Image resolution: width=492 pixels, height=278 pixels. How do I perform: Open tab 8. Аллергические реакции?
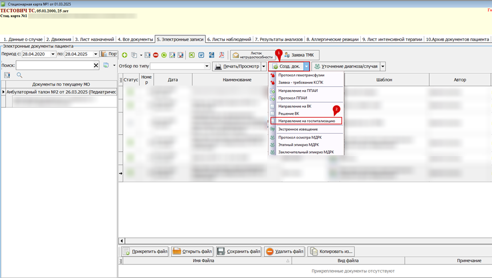tap(332, 39)
